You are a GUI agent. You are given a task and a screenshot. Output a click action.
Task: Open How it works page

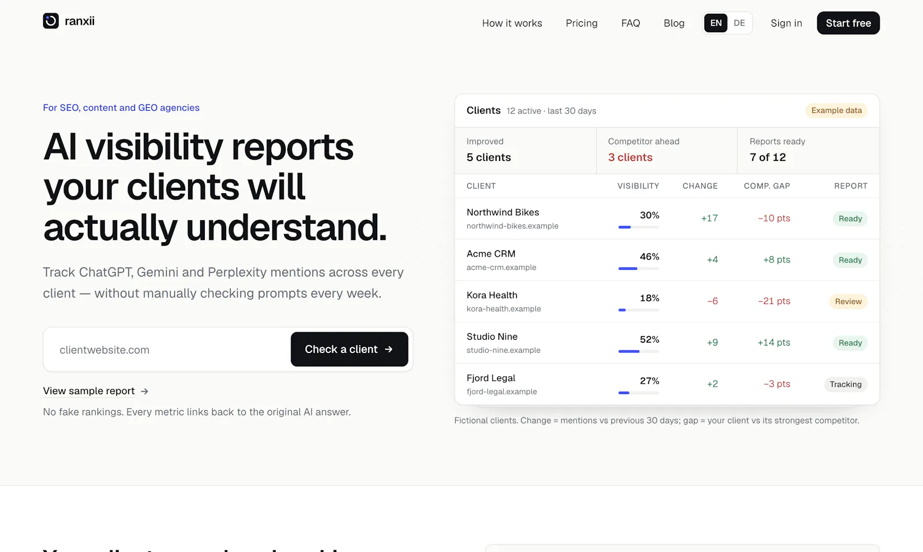pyautogui.click(x=512, y=23)
